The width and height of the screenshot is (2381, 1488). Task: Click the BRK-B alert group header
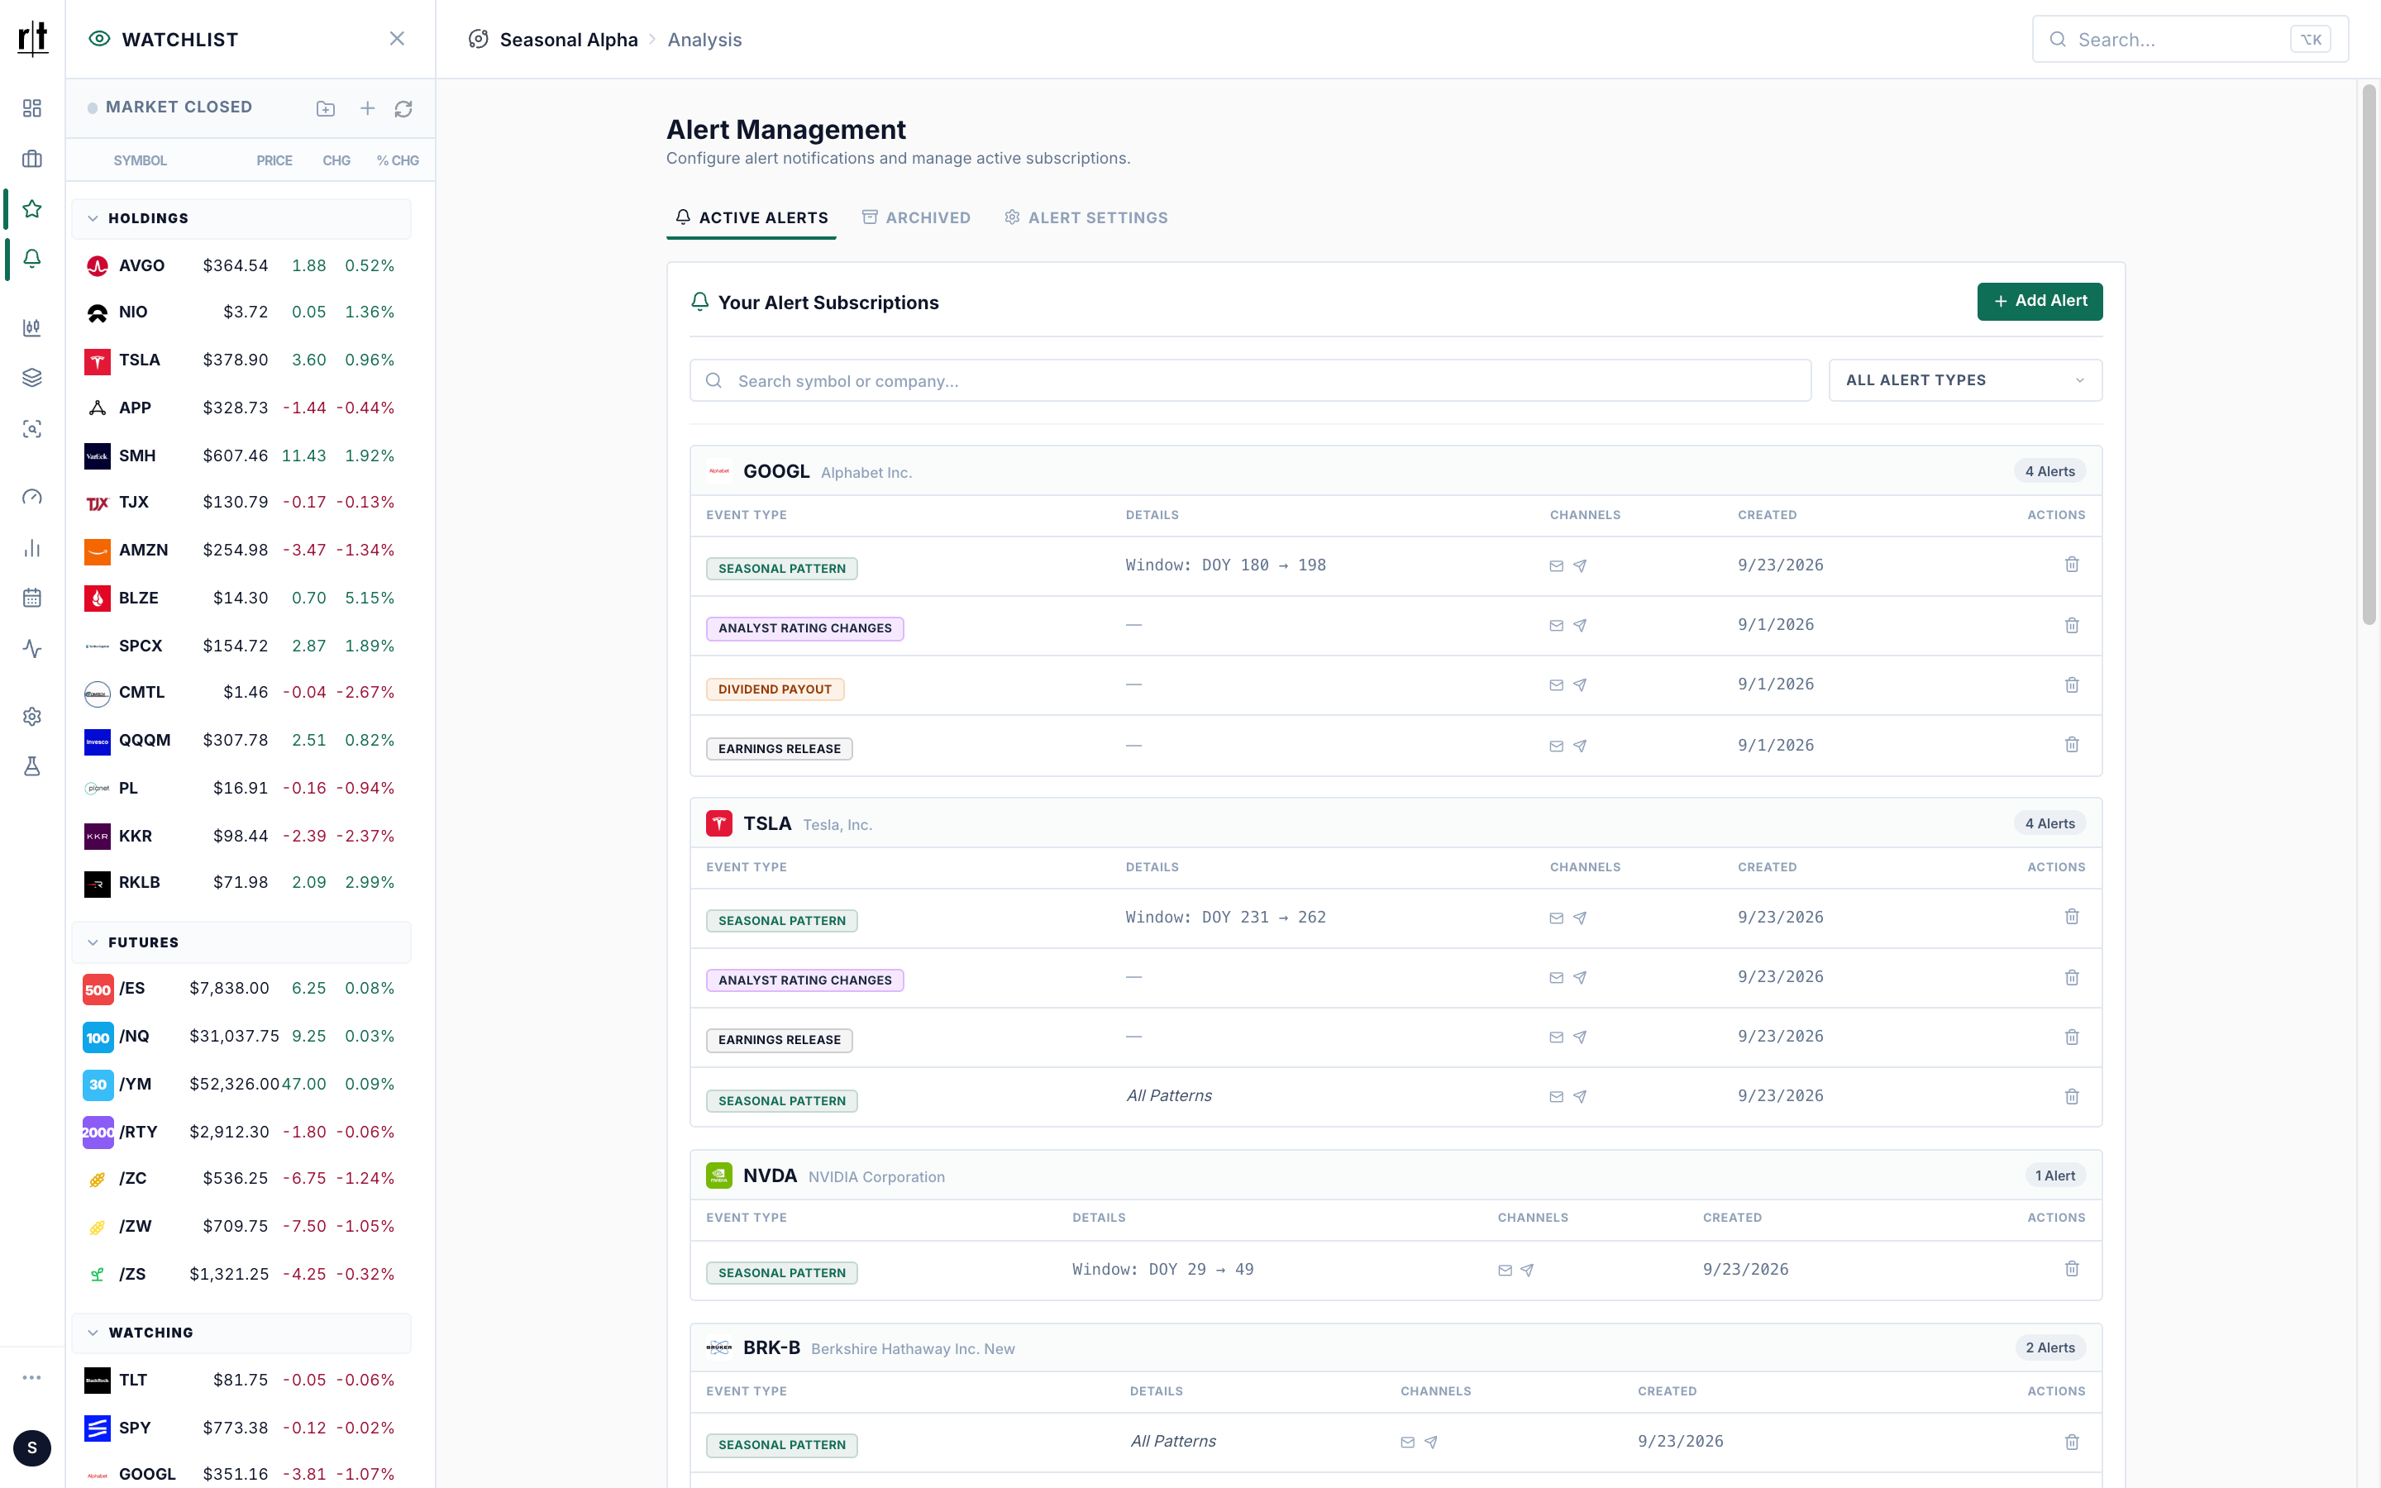[x=1396, y=1348]
